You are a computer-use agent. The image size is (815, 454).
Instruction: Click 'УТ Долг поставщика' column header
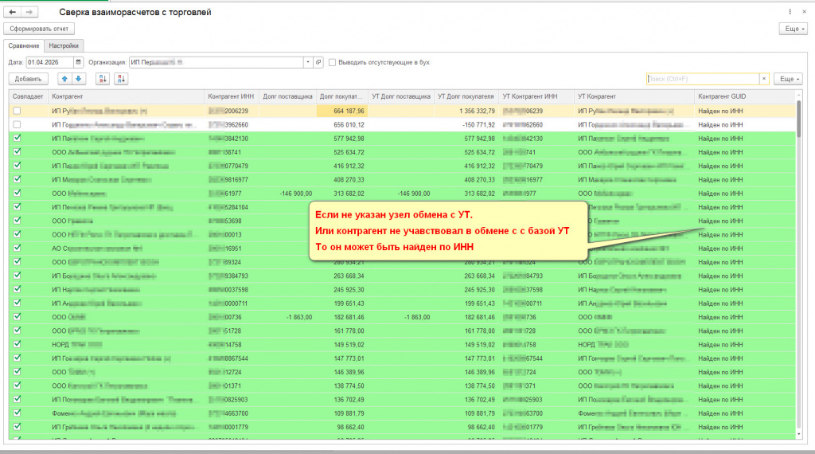pyautogui.click(x=401, y=96)
